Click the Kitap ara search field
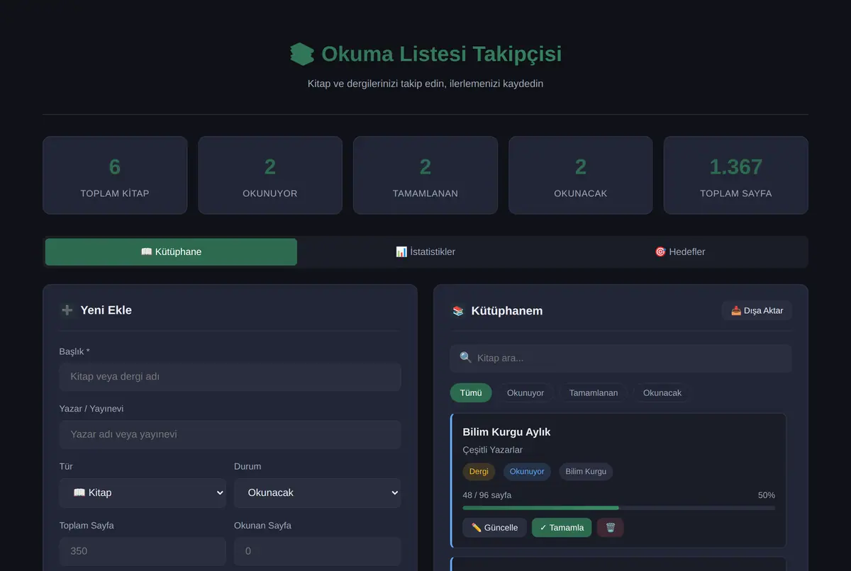Screen dimensions: 851x571 pos(621,358)
